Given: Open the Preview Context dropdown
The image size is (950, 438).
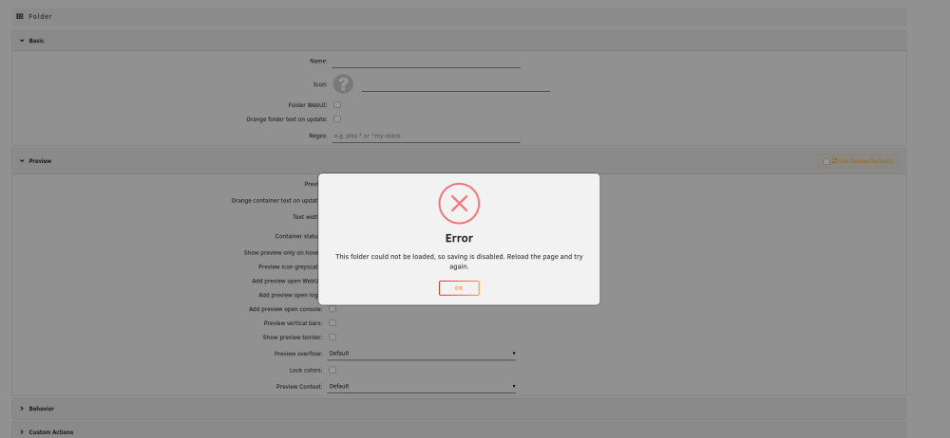Looking at the screenshot, I should (x=421, y=386).
